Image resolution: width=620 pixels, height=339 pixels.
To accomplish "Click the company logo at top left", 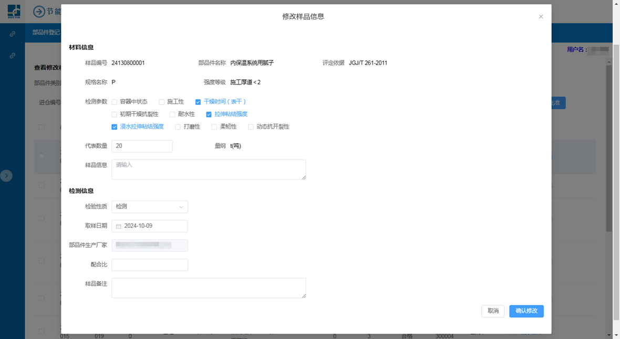I will (x=13, y=11).
